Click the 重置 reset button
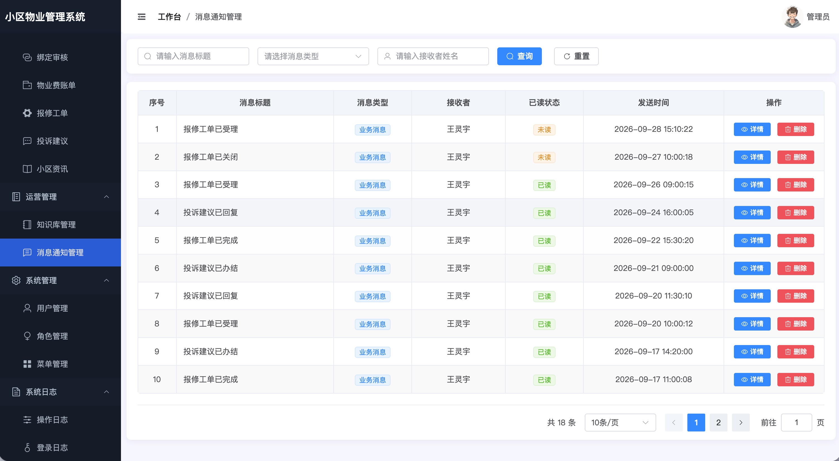Viewport: 839px width, 461px height. 576,56
